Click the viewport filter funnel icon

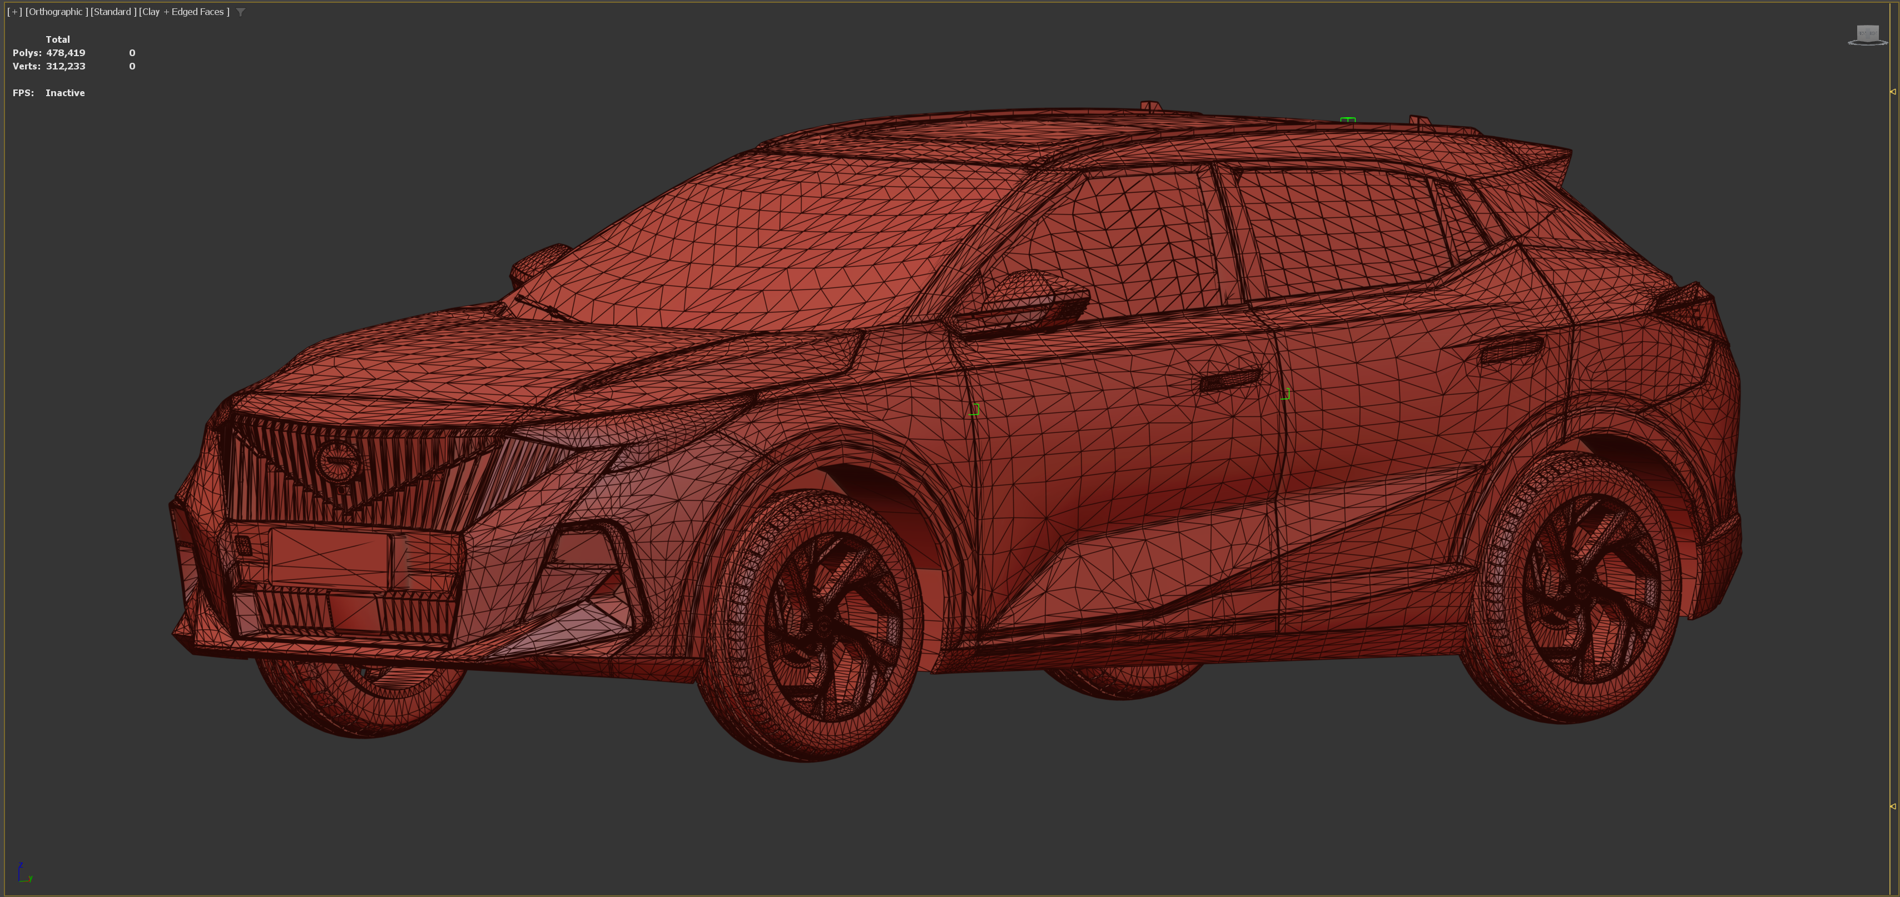coord(240,12)
